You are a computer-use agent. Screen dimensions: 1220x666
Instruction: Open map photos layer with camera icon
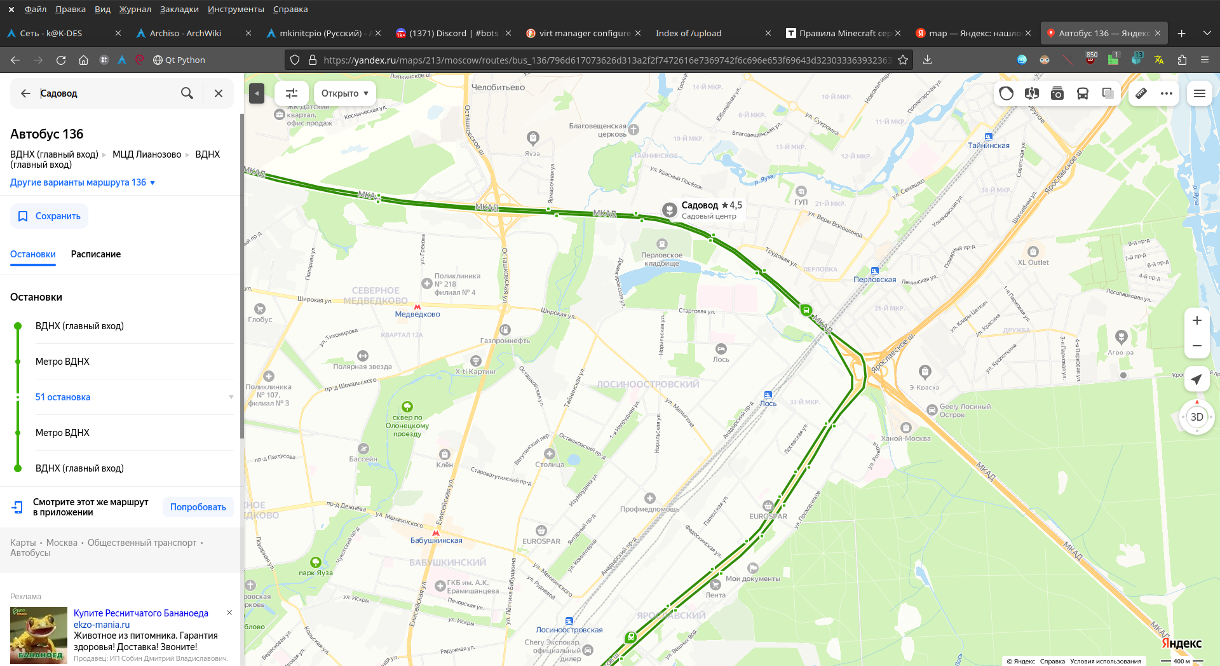1057,93
